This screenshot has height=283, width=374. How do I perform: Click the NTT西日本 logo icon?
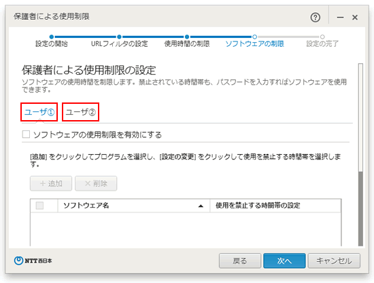click(x=18, y=261)
